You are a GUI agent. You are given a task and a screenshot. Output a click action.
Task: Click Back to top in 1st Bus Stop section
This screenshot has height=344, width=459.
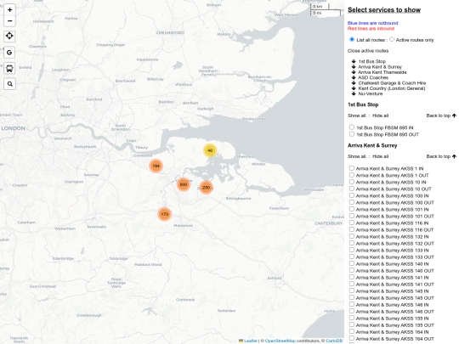coord(439,116)
